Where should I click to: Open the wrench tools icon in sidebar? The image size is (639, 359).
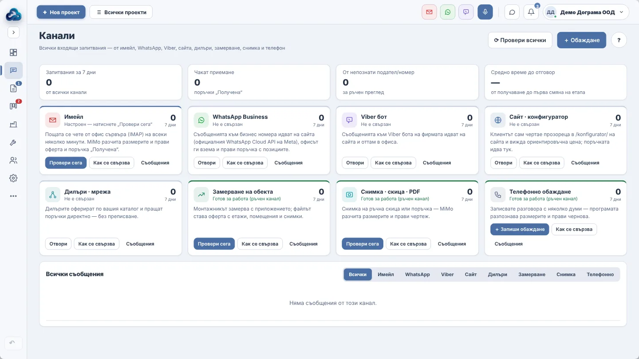13,142
